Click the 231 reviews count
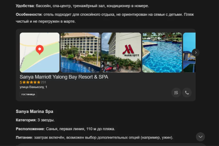Screen dimensions: 219x146 point(43,82)
